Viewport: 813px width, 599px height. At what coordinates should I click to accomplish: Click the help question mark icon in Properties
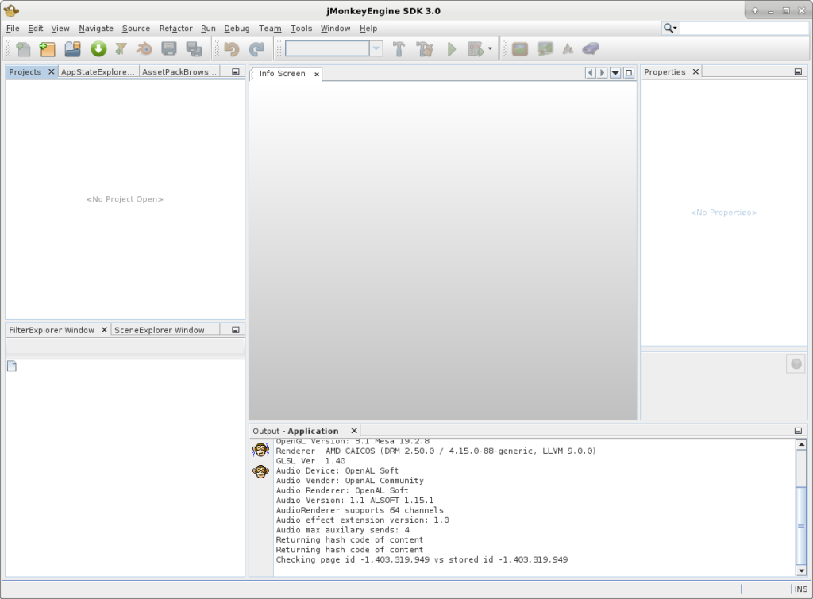tap(795, 363)
